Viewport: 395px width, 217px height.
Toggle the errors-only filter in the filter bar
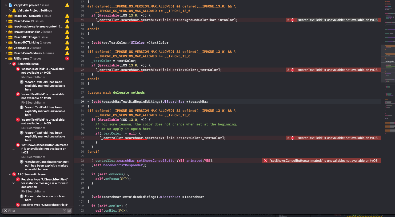(69, 210)
